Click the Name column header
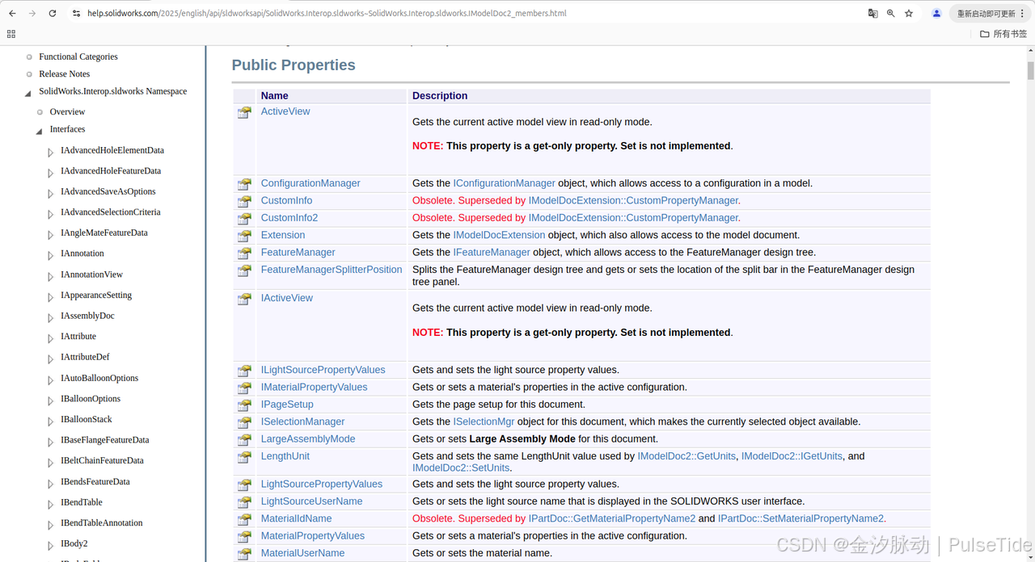Image resolution: width=1035 pixels, height=562 pixels. (x=275, y=95)
